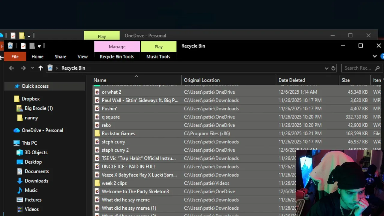Click the Music note icon in sidebar
This screenshot has height=216, width=384.
[19, 190]
